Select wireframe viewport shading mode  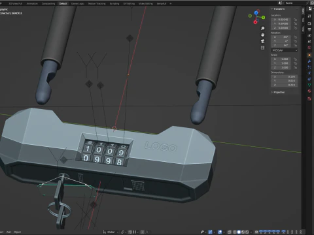[235, 232]
